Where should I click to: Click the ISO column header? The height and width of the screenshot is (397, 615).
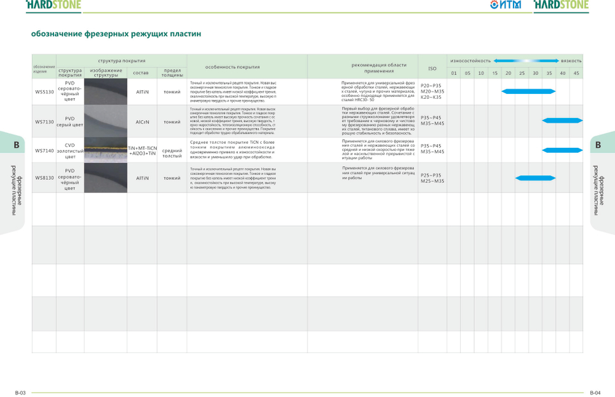(x=432, y=67)
